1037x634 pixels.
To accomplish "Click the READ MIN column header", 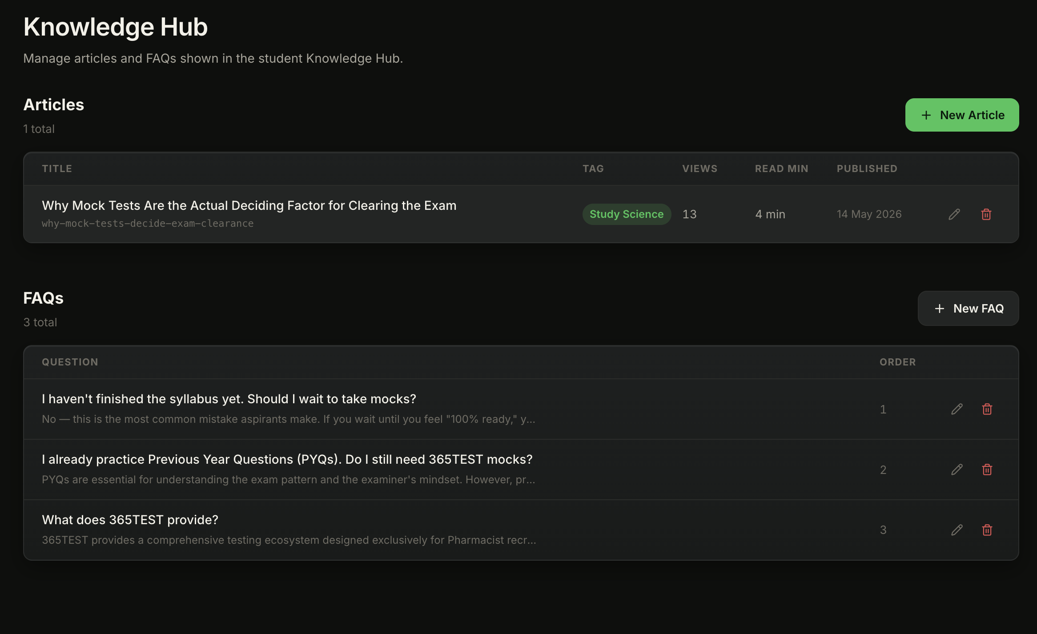I will point(782,169).
